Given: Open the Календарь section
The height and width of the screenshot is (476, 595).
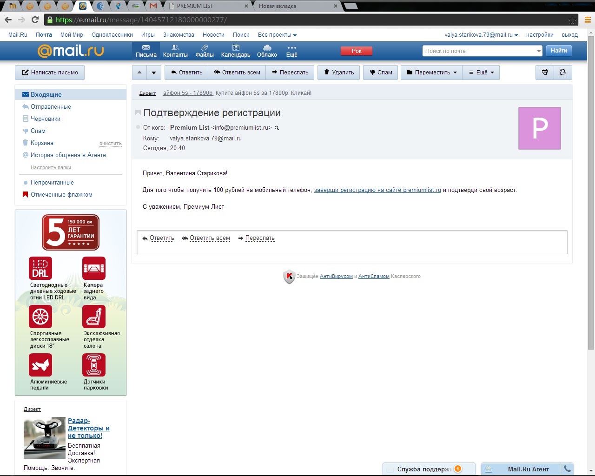Looking at the screenshot, I should coord(236,51).
